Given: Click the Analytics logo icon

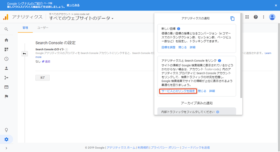Looking at the screenshot, I should (6, 17).
